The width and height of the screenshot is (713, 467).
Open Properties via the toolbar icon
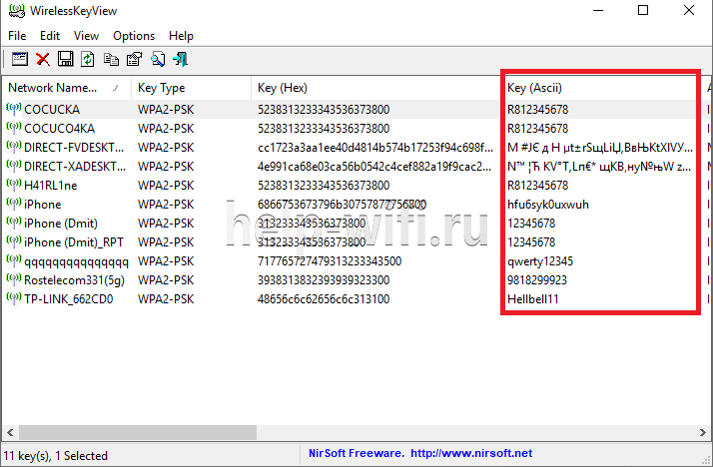point(134,59)
